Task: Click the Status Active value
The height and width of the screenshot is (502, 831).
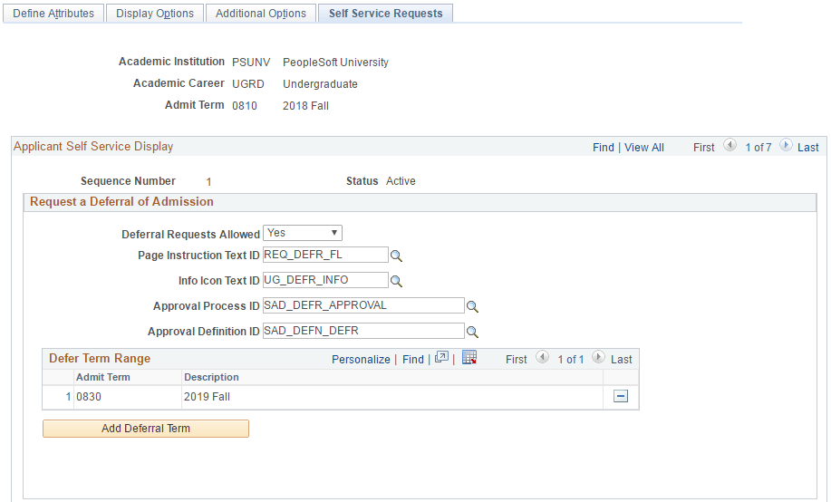Action: 401,180
